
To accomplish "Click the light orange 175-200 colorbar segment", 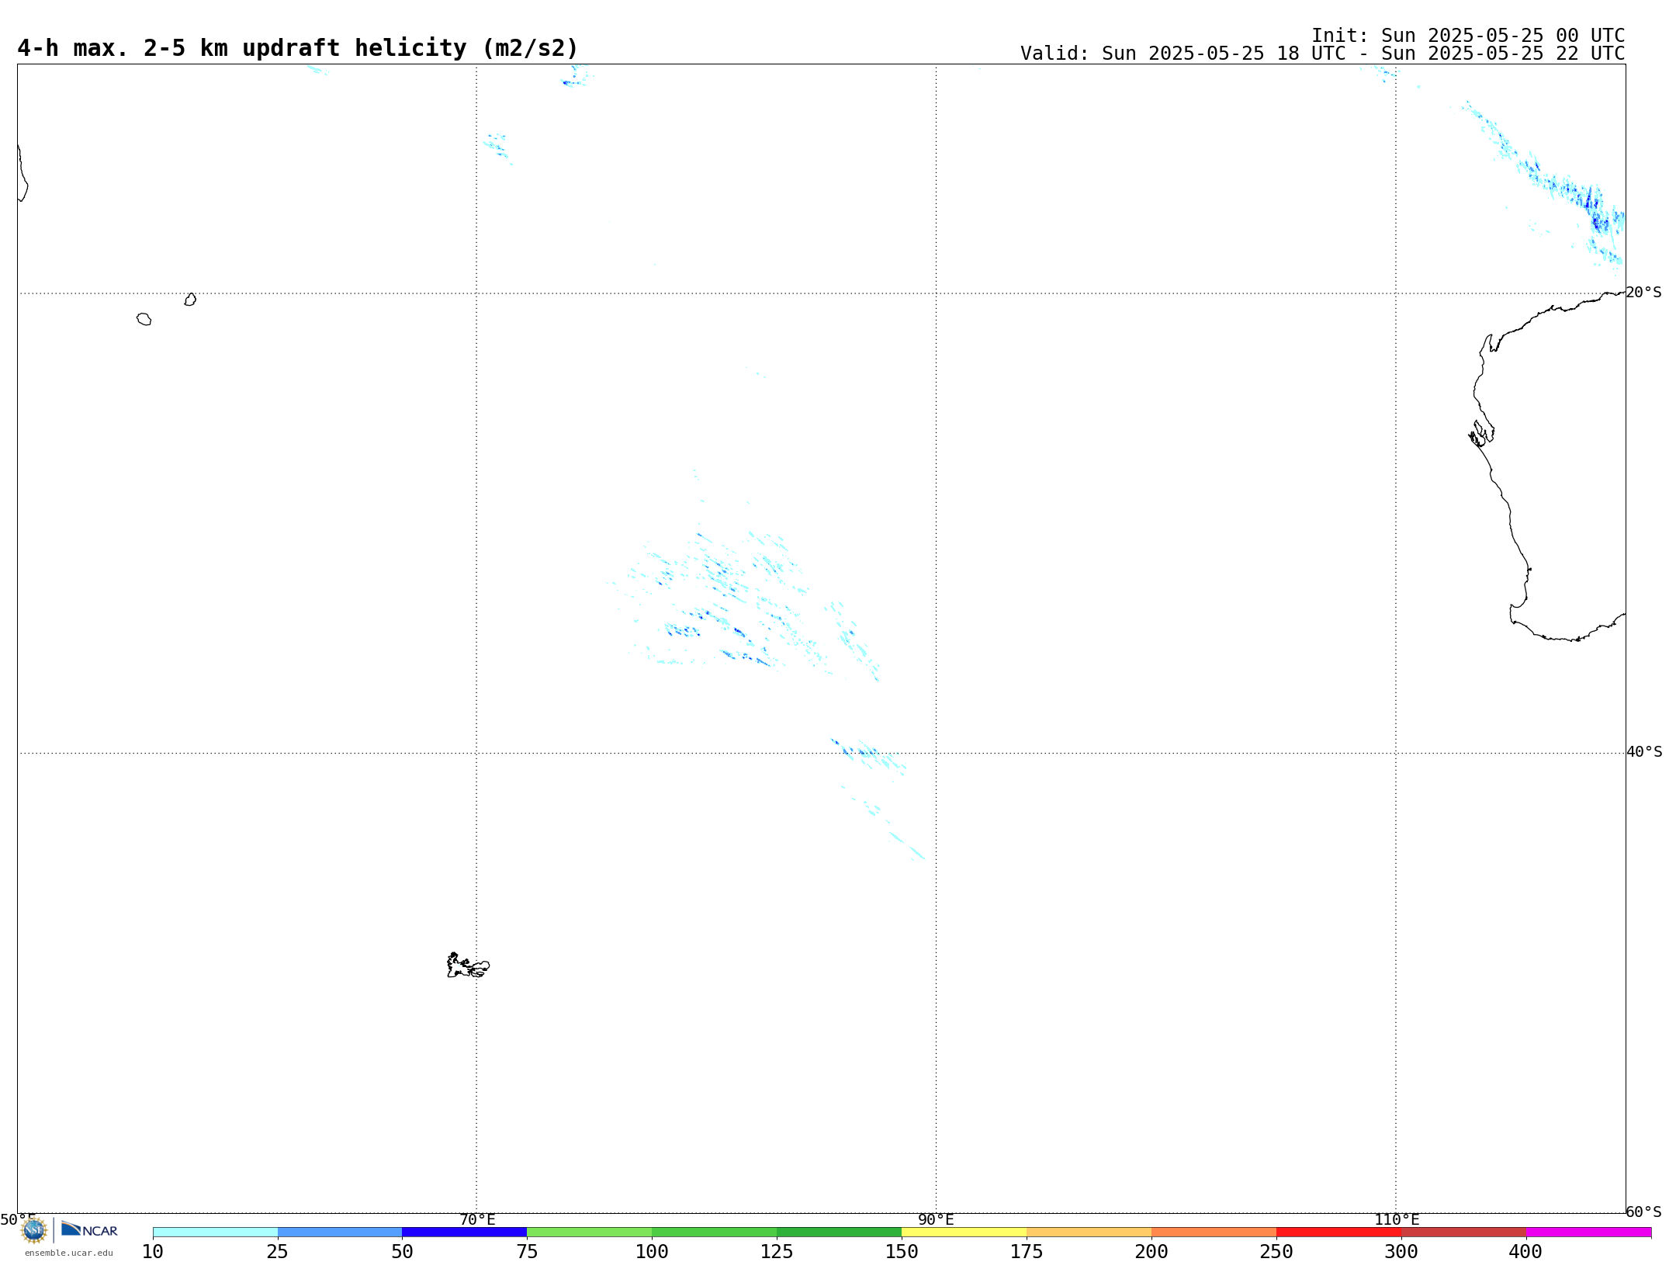I will pyautogui.click(x=1089, y=1232).
